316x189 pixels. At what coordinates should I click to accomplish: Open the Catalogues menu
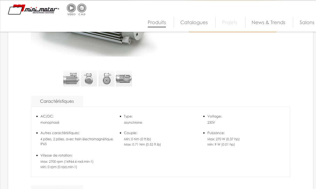point(194,22)
